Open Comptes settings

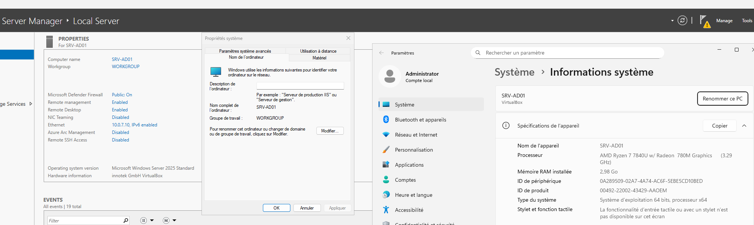[x=431, y=180]
